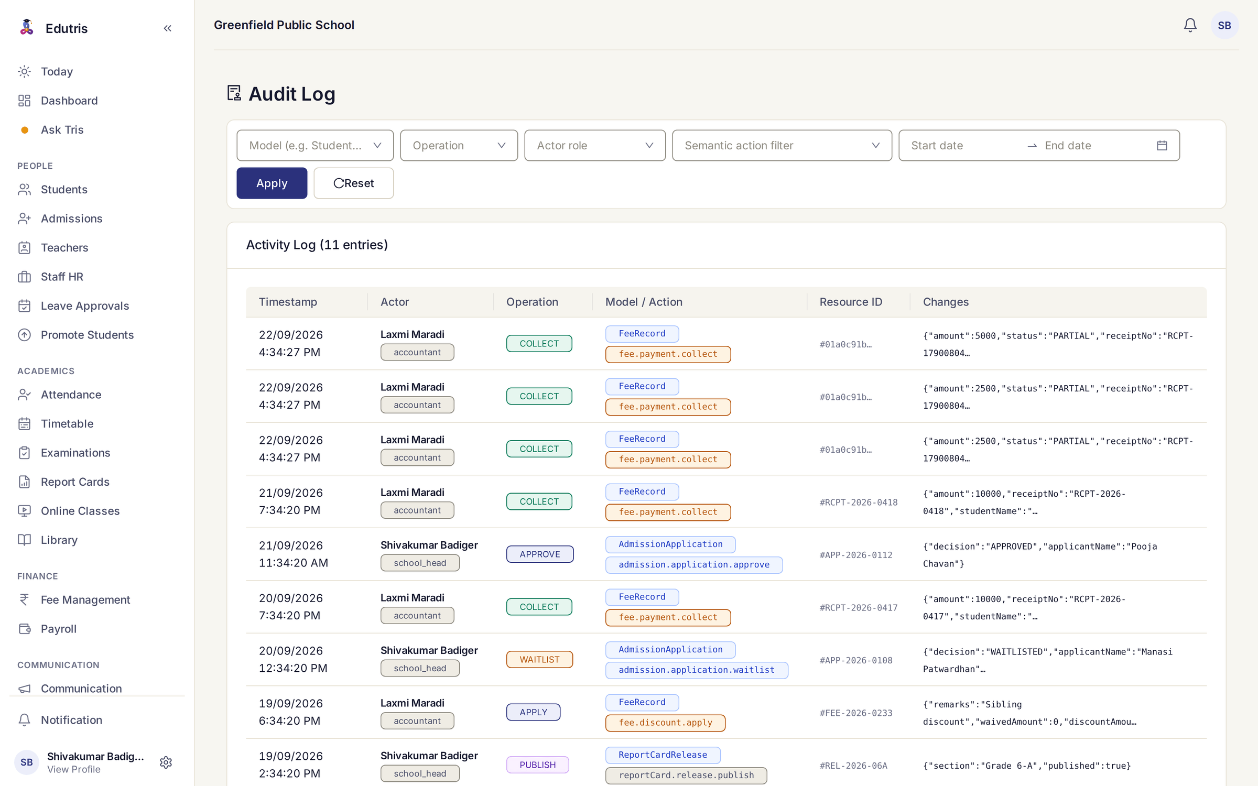The image size is (1258, 786).
Task: Reset the audit log filters
Action: [x=353, y=183]
